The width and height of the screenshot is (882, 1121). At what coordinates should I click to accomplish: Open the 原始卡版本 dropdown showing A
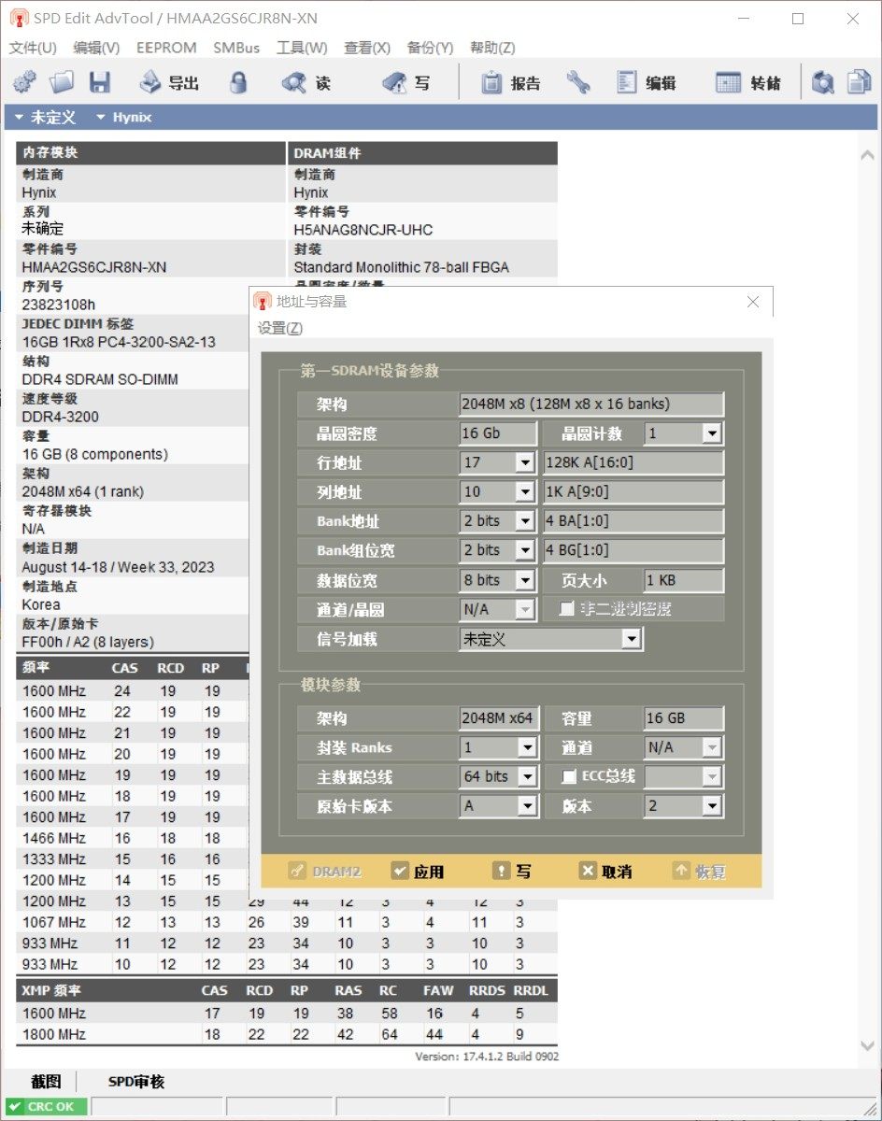[526, 805]
